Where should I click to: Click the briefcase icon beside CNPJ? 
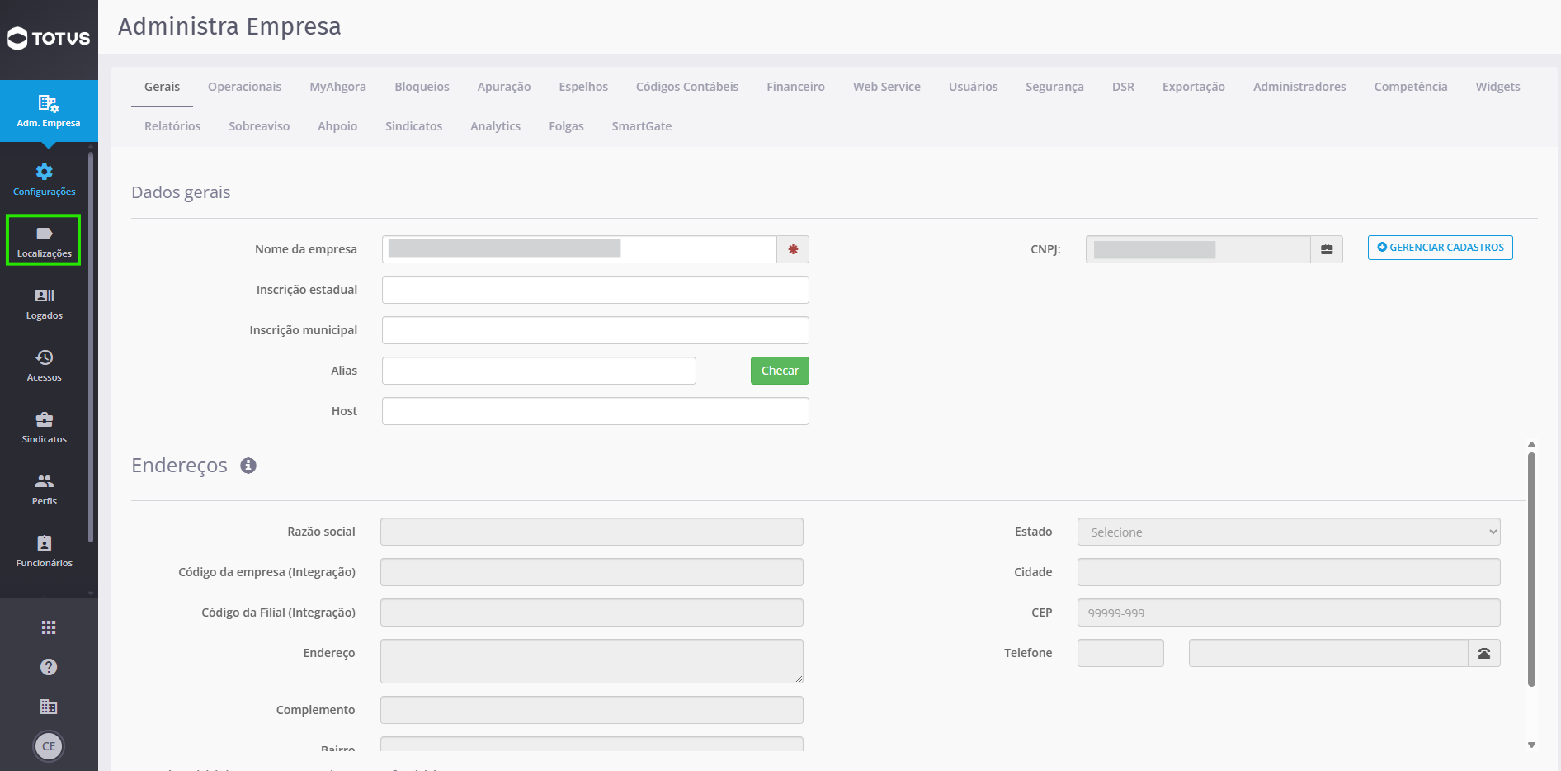pyautogui.click(x=1327, y=249)
